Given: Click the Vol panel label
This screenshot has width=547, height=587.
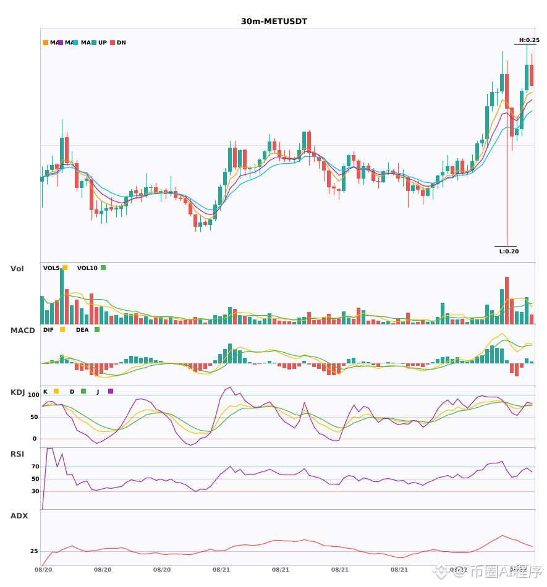Looking at the screenshot, I should (x=17, y=269).
